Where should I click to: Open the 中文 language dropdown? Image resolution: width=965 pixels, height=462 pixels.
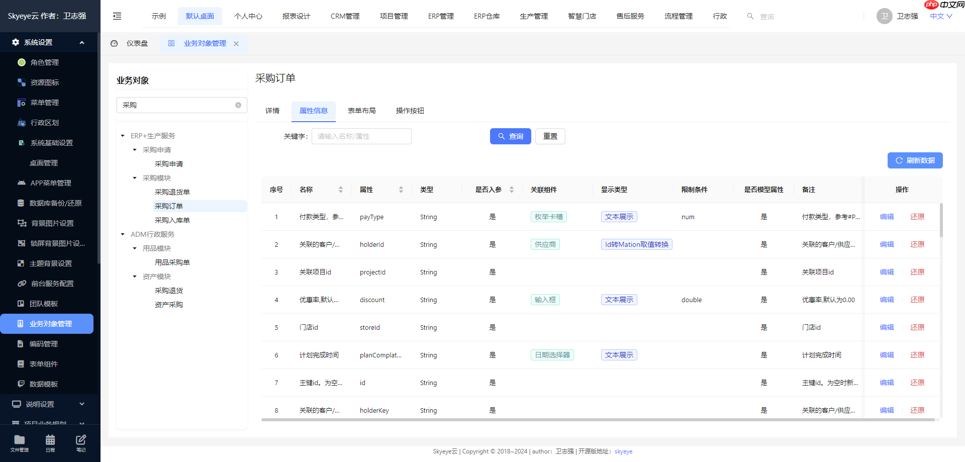pyautogui.click(x=939, y=16)
